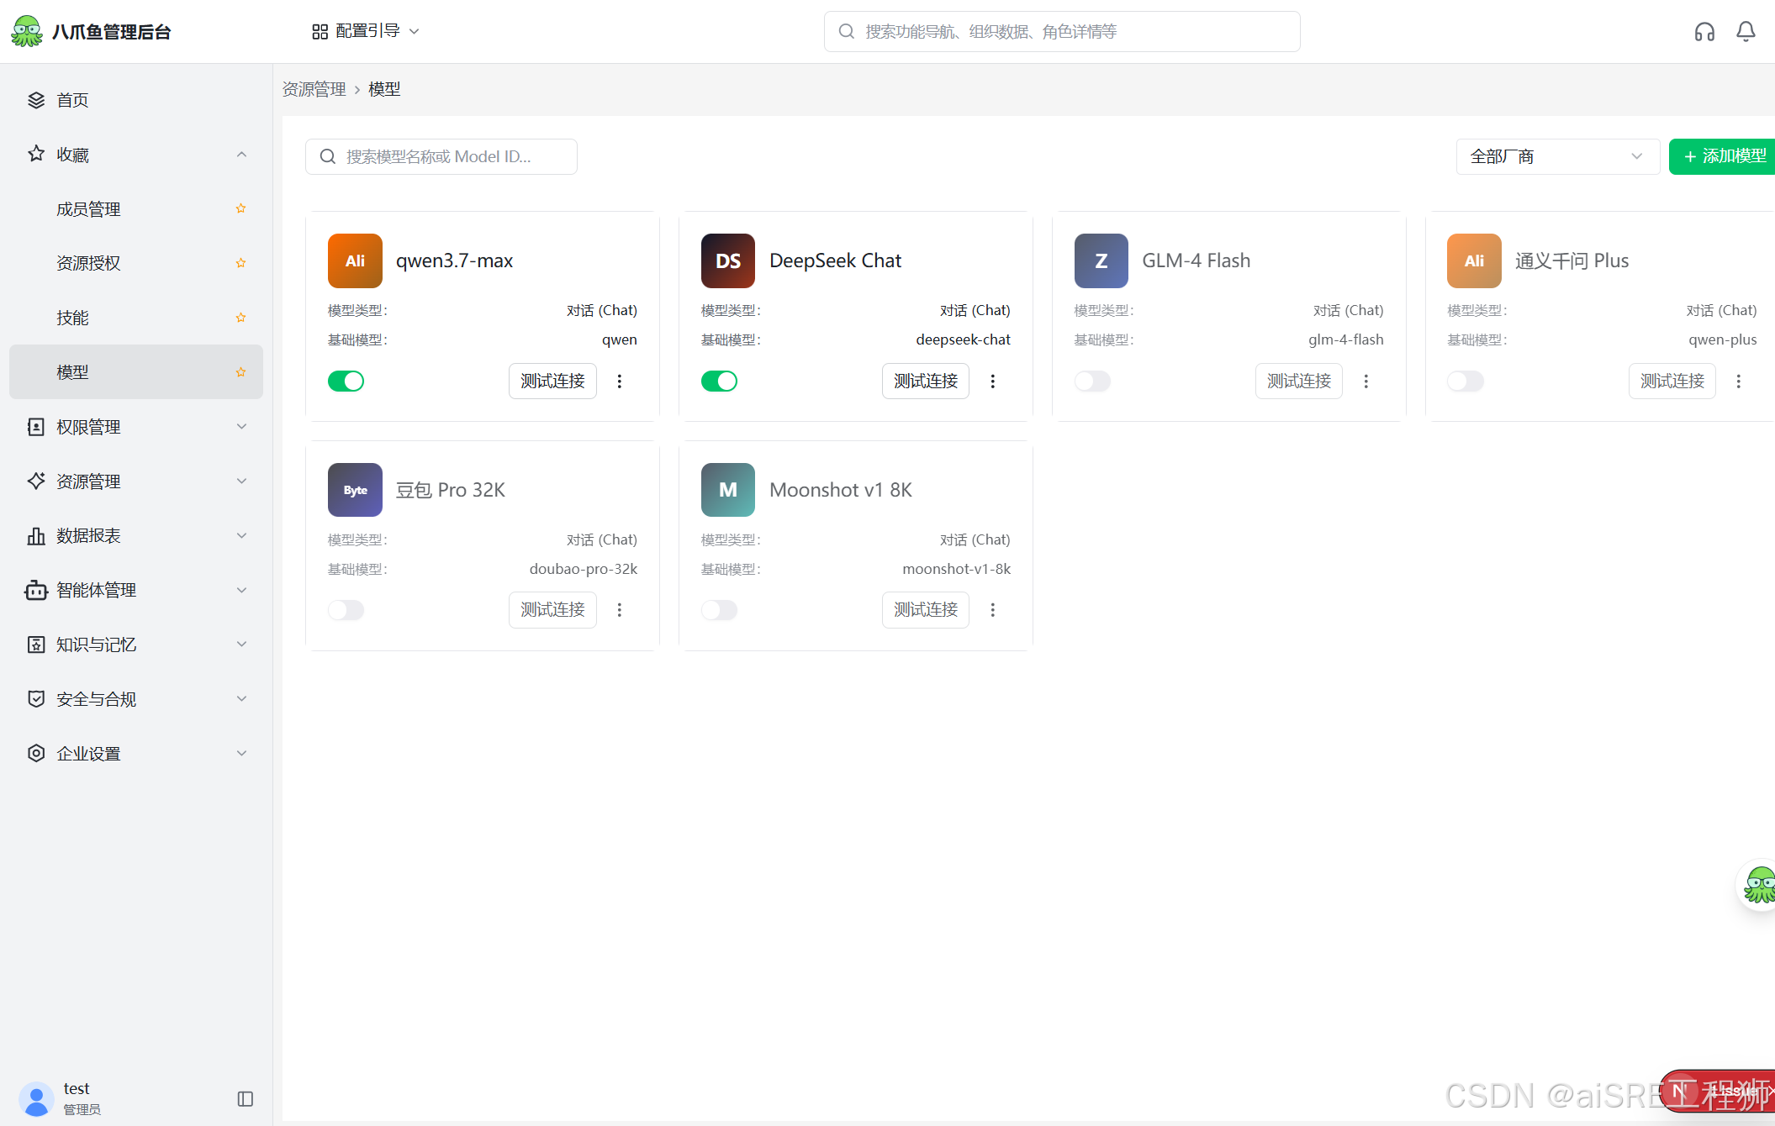
Task: Enable the 通义千问 Plus model toggle
Action: [x=1466, y=381]
